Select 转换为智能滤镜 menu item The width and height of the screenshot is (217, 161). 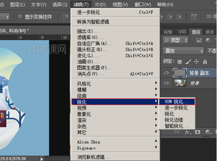(115, 22)
